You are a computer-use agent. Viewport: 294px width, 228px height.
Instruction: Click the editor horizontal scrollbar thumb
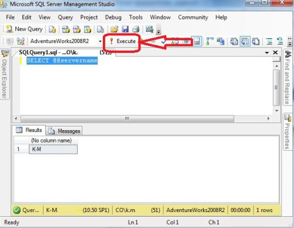127,118
